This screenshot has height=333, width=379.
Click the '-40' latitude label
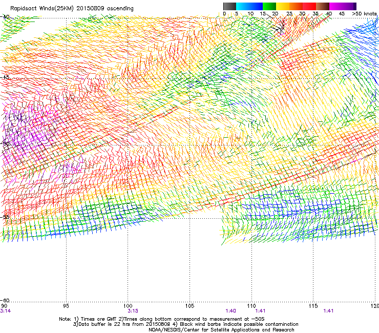(5, 17)
